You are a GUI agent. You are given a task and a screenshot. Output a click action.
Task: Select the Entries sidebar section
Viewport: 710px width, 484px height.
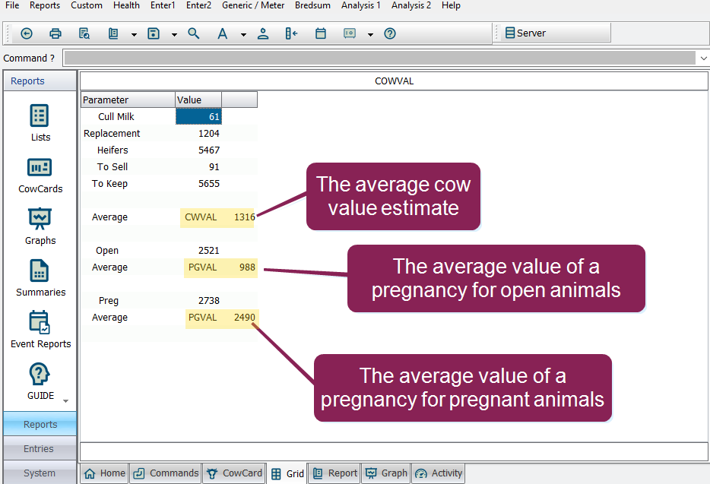point(40,449)
